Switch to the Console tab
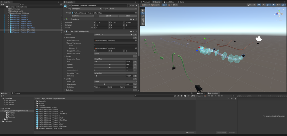Screen dimensions: 287x136 (16, 93)
